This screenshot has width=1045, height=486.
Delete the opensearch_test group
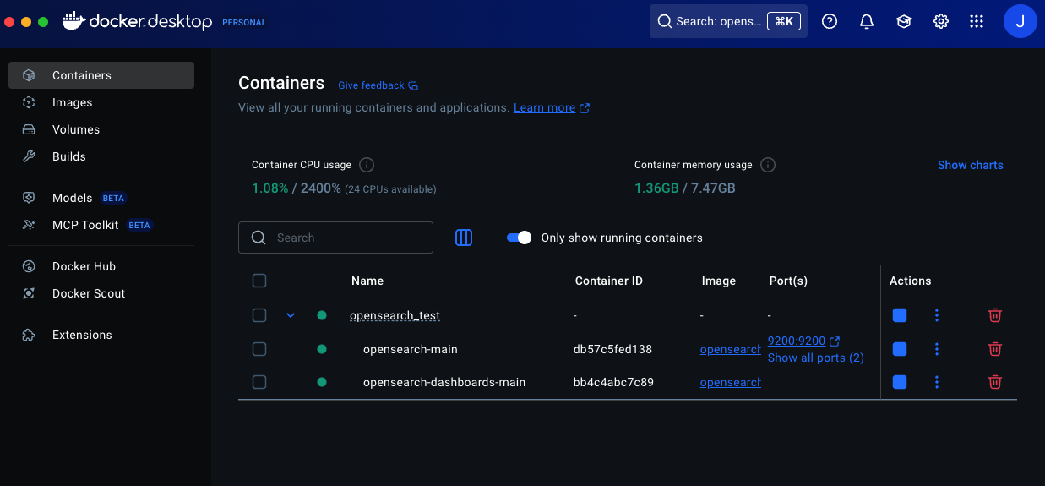point(995,315)
